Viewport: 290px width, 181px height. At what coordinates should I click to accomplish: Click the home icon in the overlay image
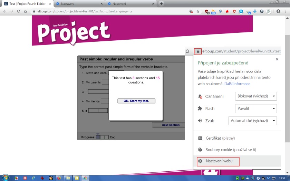click(x=187, y=51)
